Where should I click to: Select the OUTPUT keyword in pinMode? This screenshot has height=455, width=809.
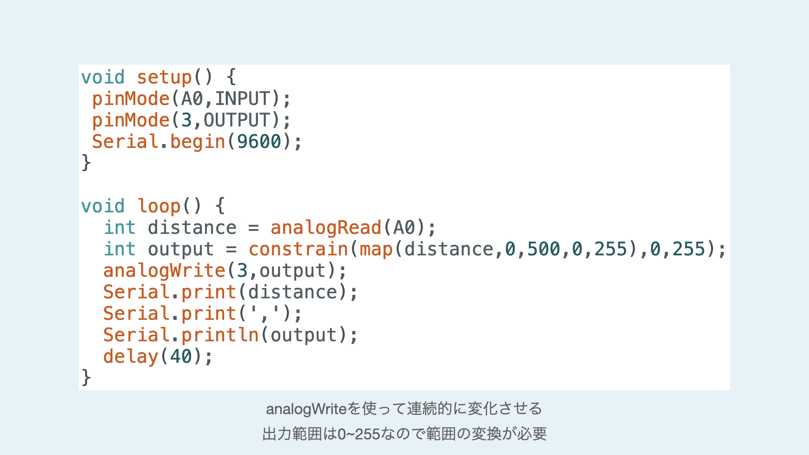237,120
